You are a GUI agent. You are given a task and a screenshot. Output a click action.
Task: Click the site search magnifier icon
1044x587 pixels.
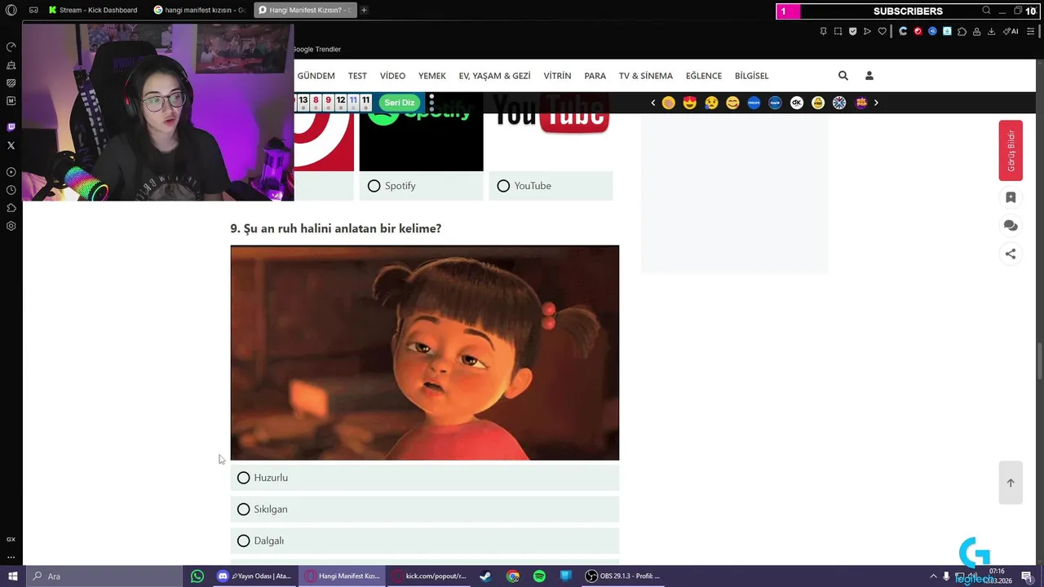[843, 76]
